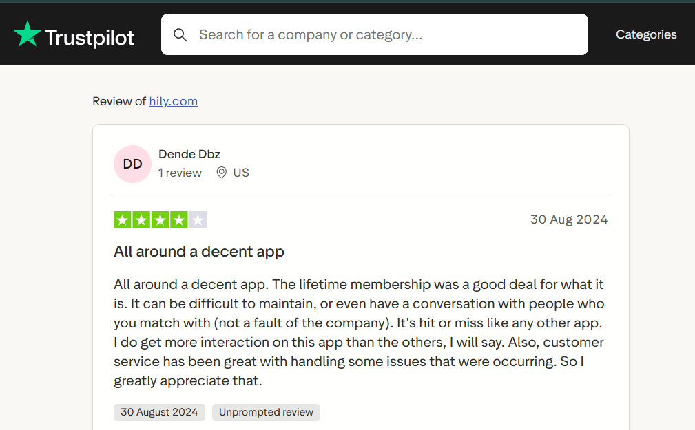Open the "All around a decent app" heading

click(x=199, y=252)
